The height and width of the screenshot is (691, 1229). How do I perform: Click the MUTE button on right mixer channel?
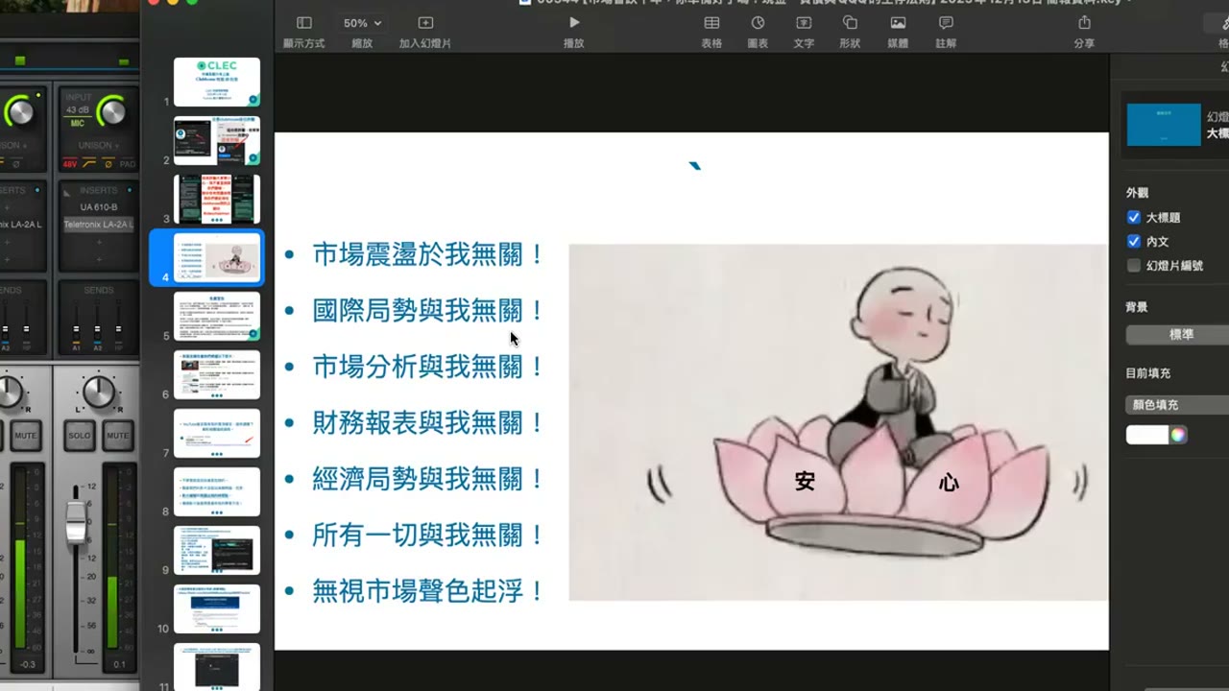coord(117,436)
